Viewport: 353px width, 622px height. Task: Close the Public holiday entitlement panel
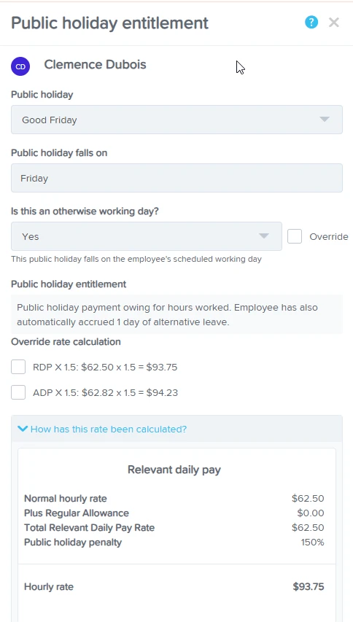coord(333,23)
